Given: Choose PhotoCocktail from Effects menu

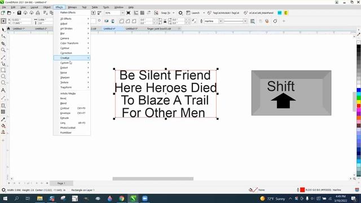Looking at the screenshot, I should 72,128.
